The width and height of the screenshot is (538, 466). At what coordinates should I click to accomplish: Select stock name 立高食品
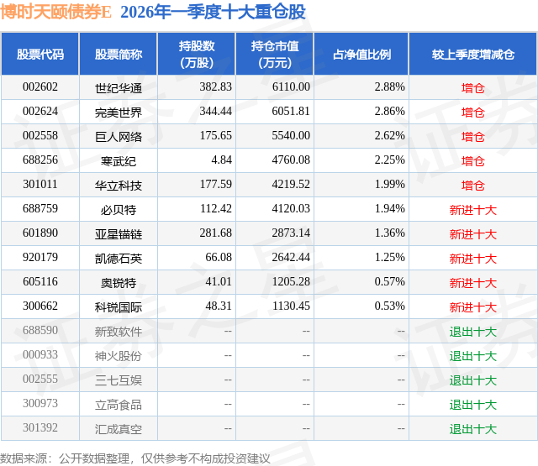pos(119,405)
